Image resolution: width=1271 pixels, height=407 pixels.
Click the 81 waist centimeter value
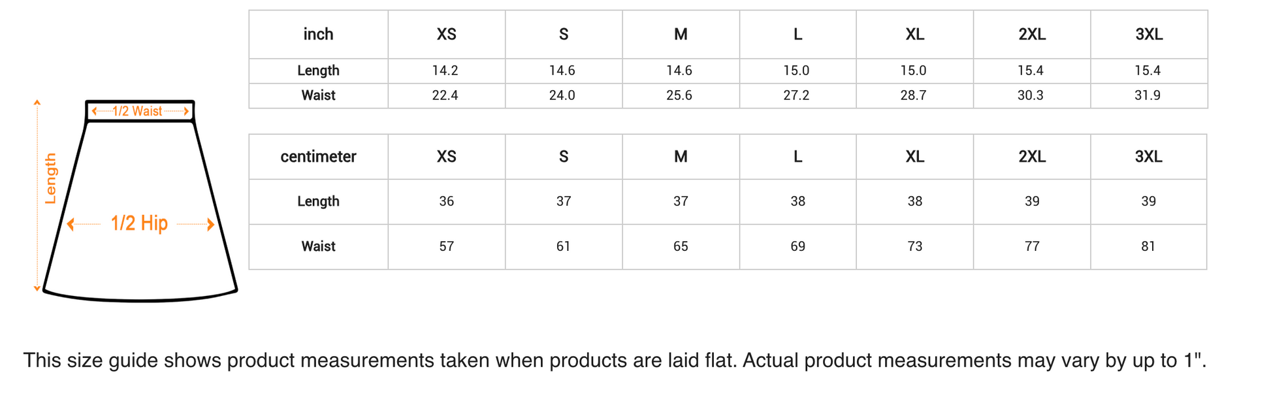point(1148,246)
